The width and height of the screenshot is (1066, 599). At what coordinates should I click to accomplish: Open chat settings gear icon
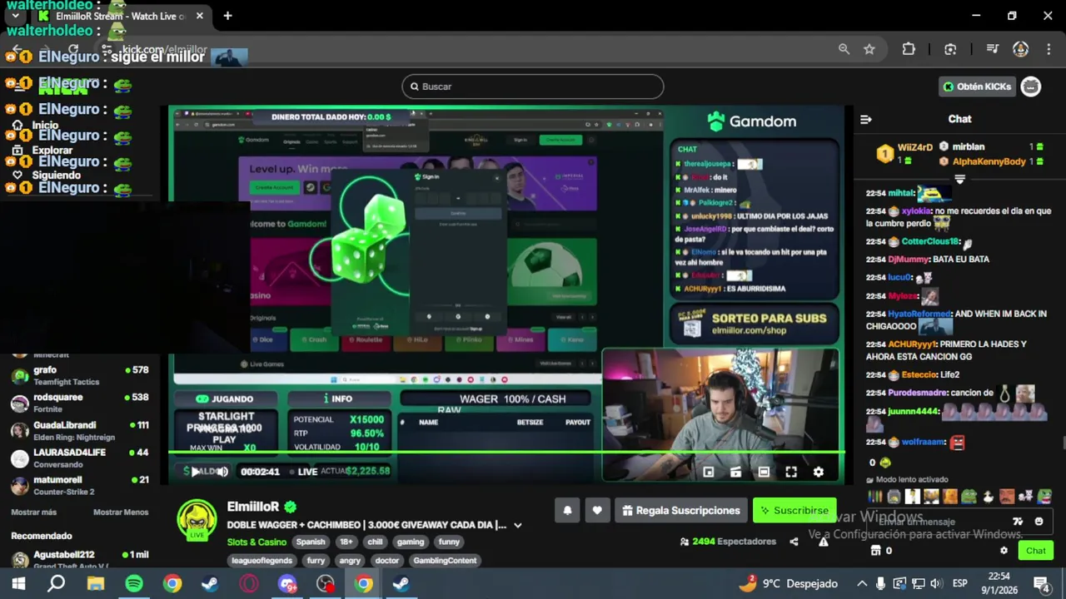tap(1004, 551)
